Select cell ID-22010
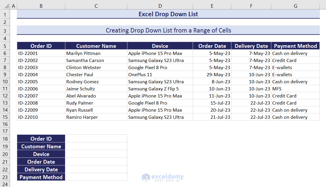This screenshot has width=326, height=187. tap(41, 117)
